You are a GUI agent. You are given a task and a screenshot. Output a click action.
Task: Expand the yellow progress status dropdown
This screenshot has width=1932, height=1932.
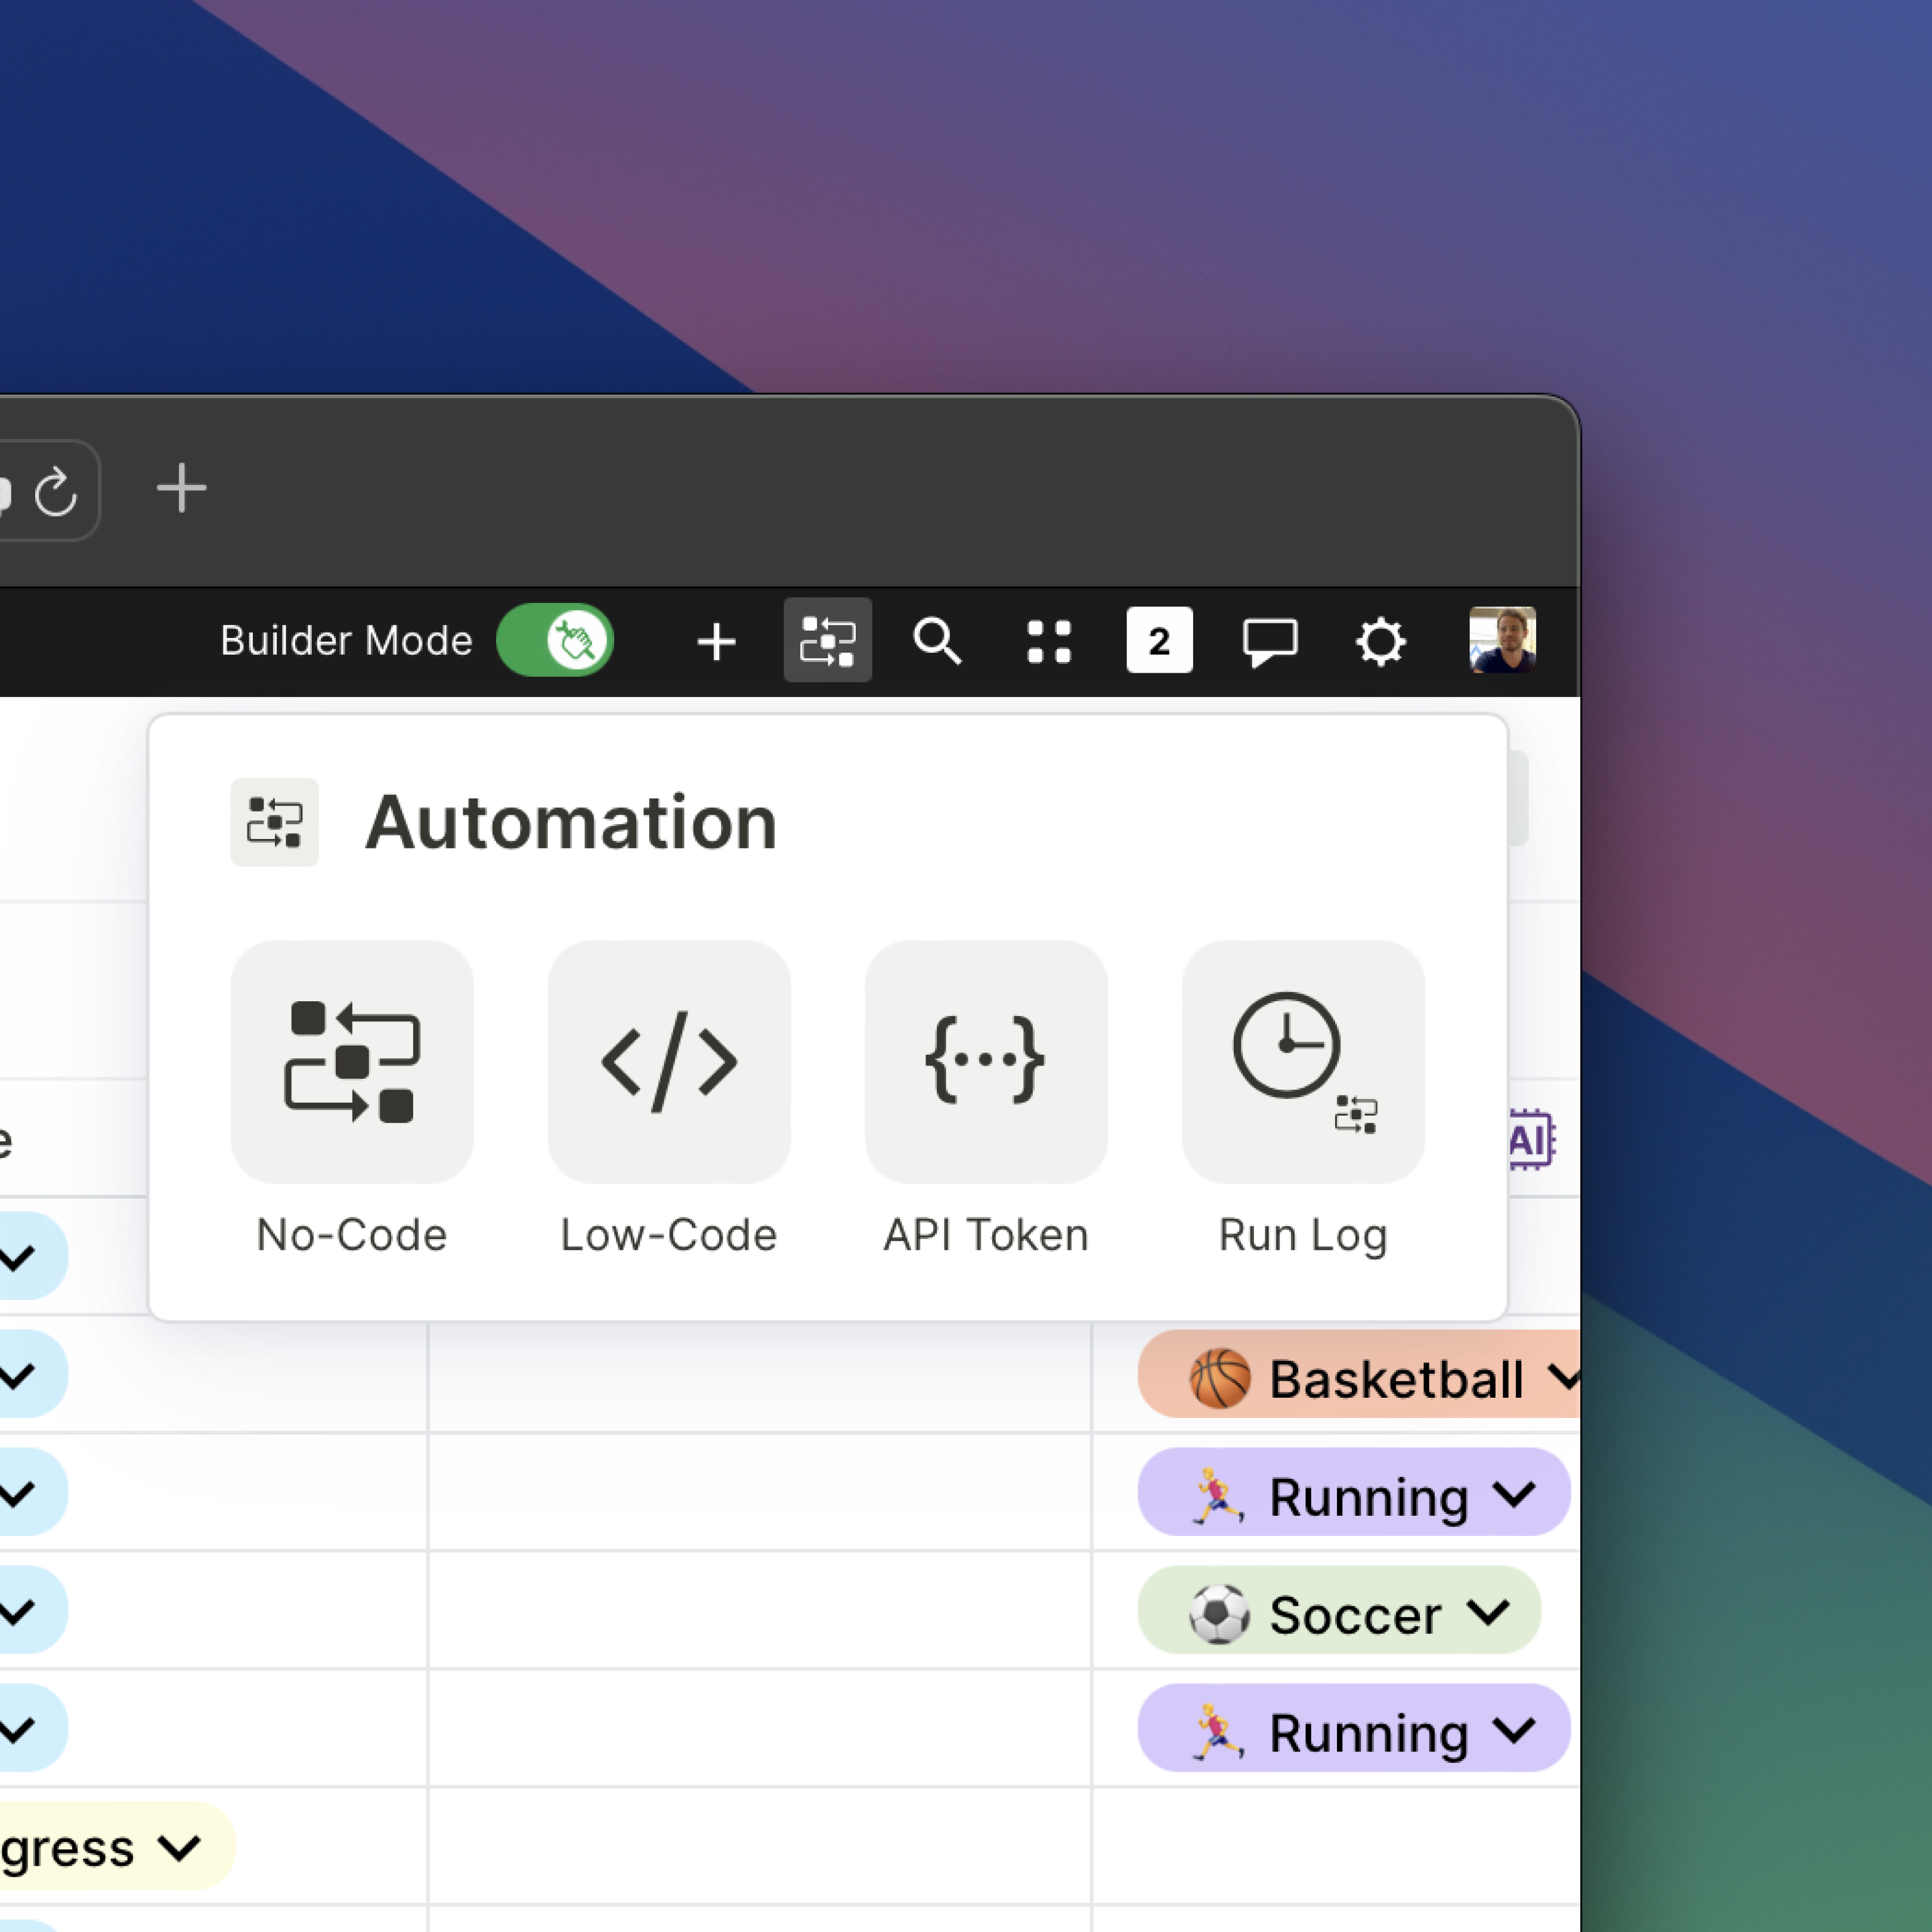[180, 1848]
